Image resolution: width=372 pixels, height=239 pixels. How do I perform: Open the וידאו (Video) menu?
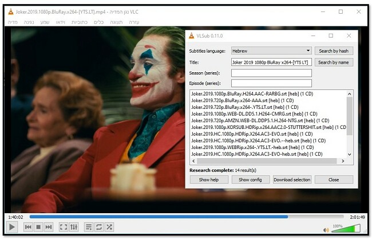coord(61,22)
